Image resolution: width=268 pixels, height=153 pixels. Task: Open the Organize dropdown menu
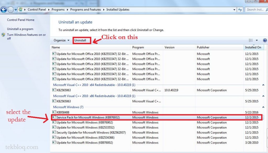pyautogui.click(x=61, y=40)
